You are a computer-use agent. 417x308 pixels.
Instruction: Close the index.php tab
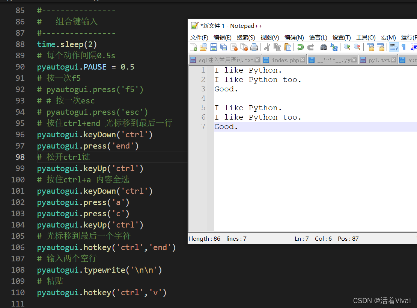pos(303,60)
